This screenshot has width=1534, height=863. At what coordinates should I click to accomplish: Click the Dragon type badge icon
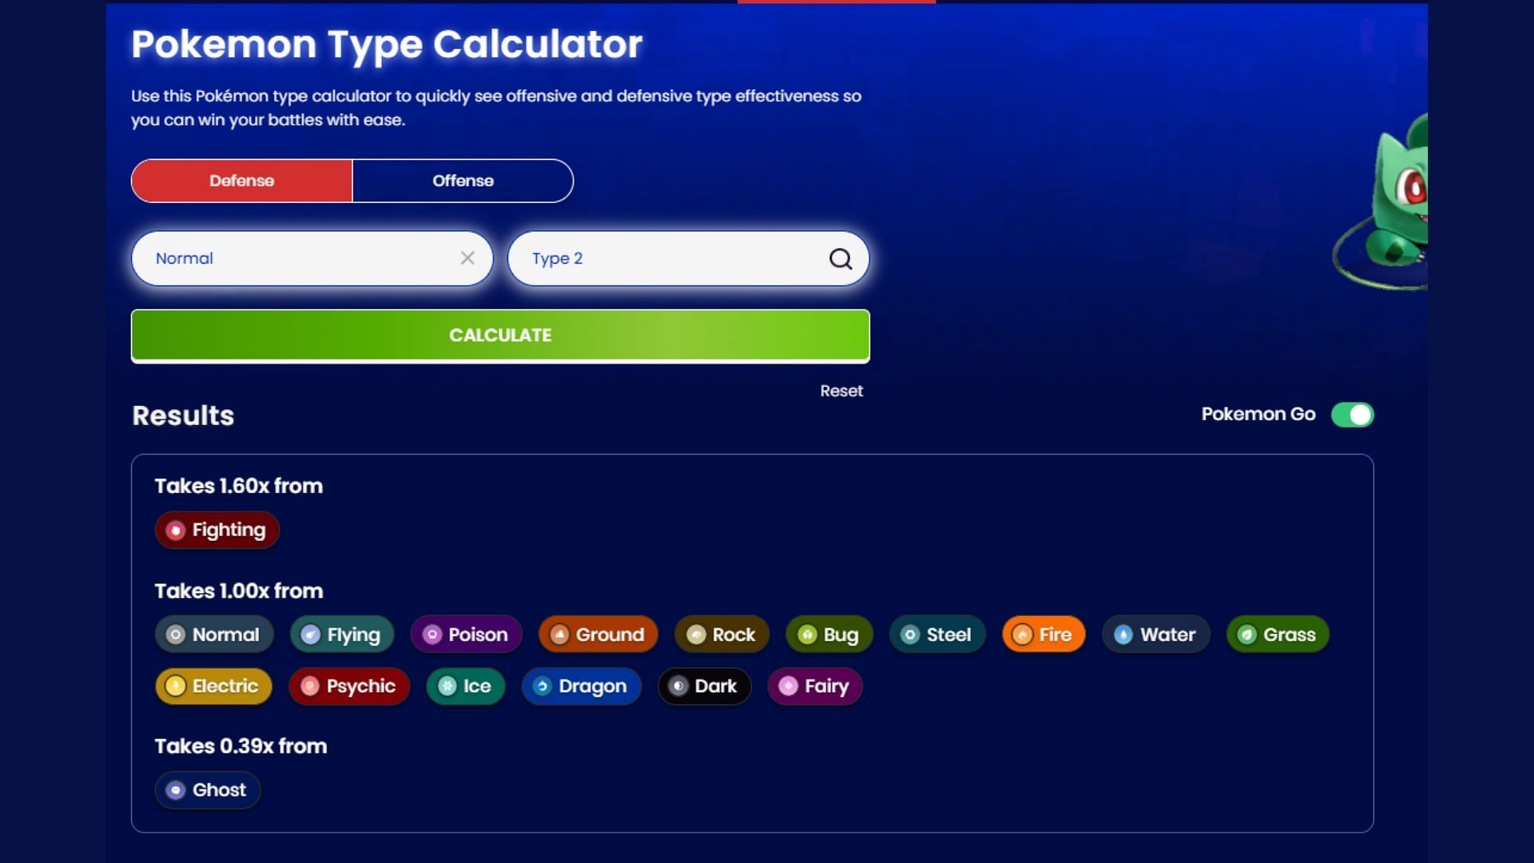pyautogui.click(x=542, y=686)
